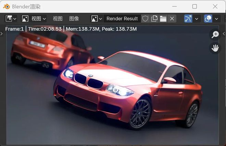Toggle the overlays display button
The image size is (226, 146).
point(208,19)
